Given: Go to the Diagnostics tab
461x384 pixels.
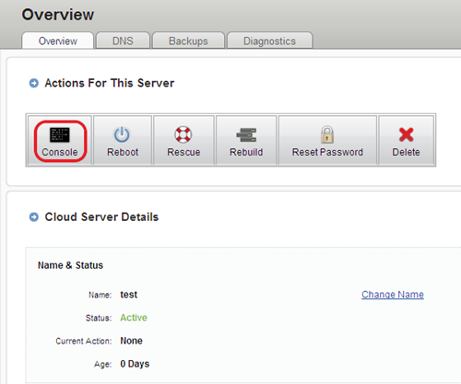Looking at the screenshot, I should (269, 41).
